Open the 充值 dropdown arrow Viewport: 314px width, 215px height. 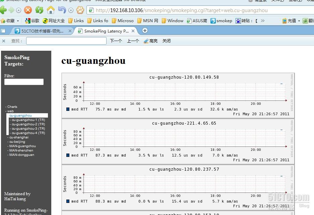click(x=299, y=21)
